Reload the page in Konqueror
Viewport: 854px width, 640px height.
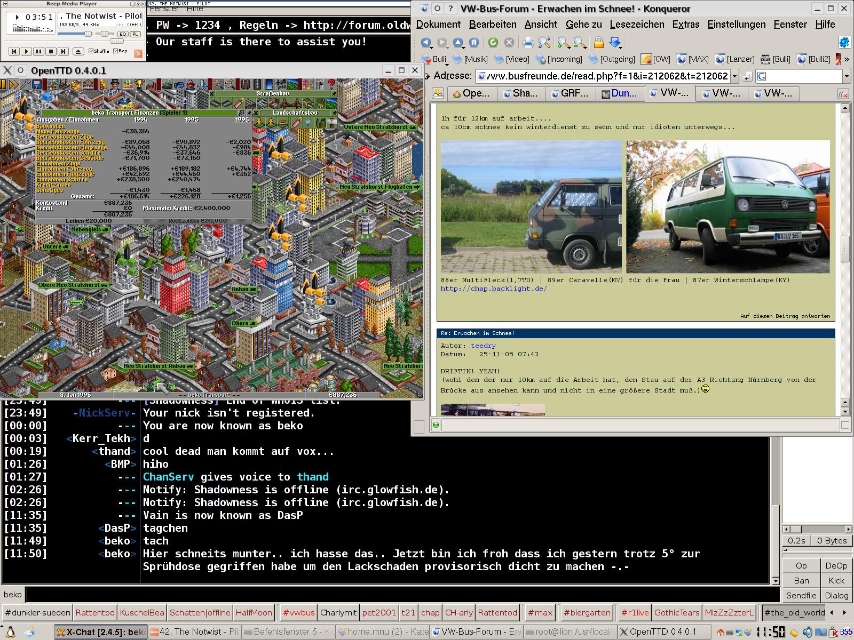(x=493, y=42)
